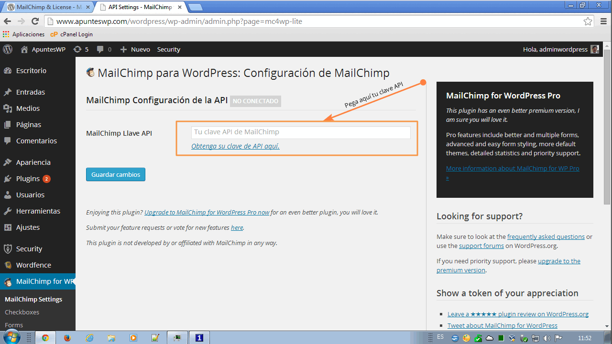Image resolution: width=612 pixels, height=344 pixels.
Task: Click the WordPress logo in admin bar
Action: [x=8, y=49]
